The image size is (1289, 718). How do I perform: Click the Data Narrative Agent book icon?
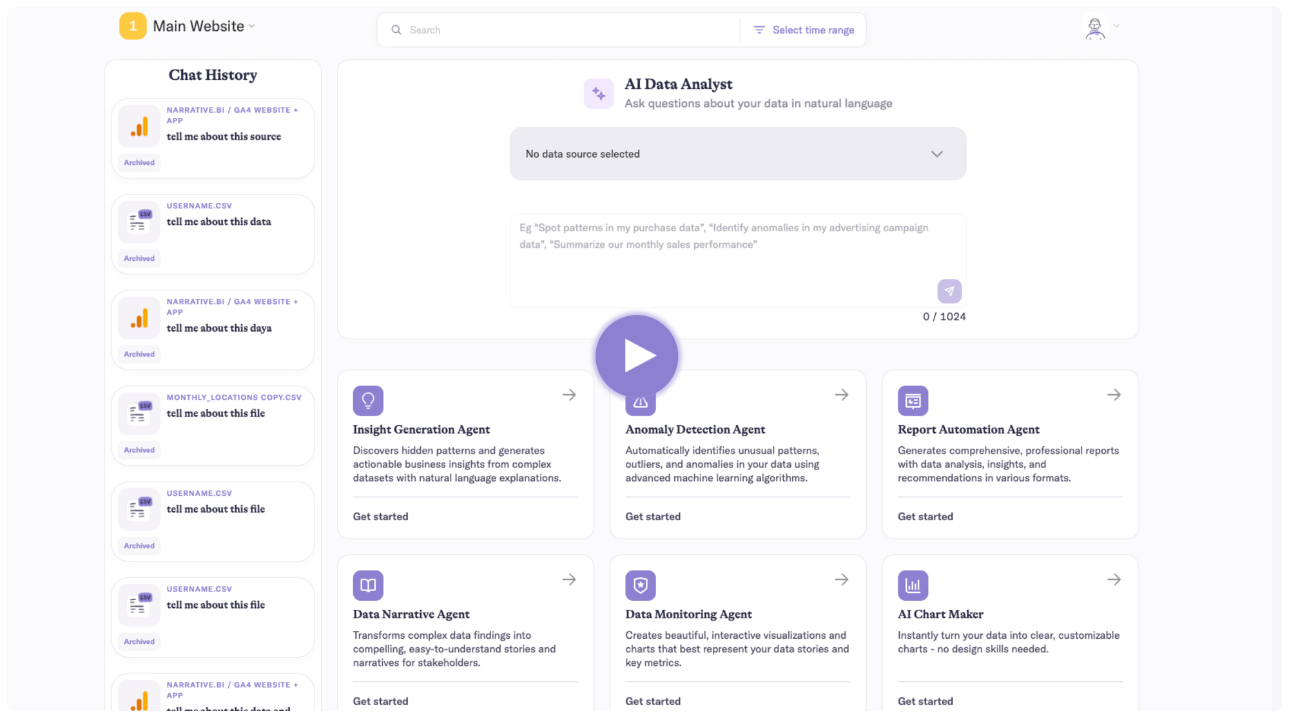click(x=368, y=585)
